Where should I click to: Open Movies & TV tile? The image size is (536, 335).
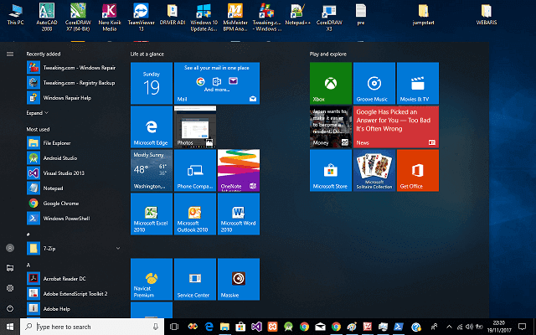pos(418,83)
